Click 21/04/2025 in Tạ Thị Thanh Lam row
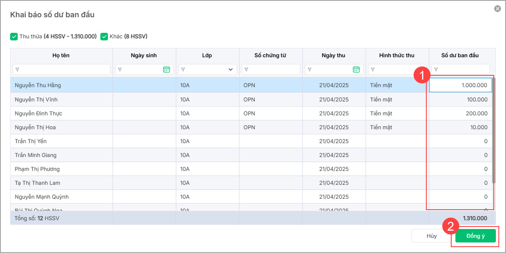The image size is (506, 253). 334,183
